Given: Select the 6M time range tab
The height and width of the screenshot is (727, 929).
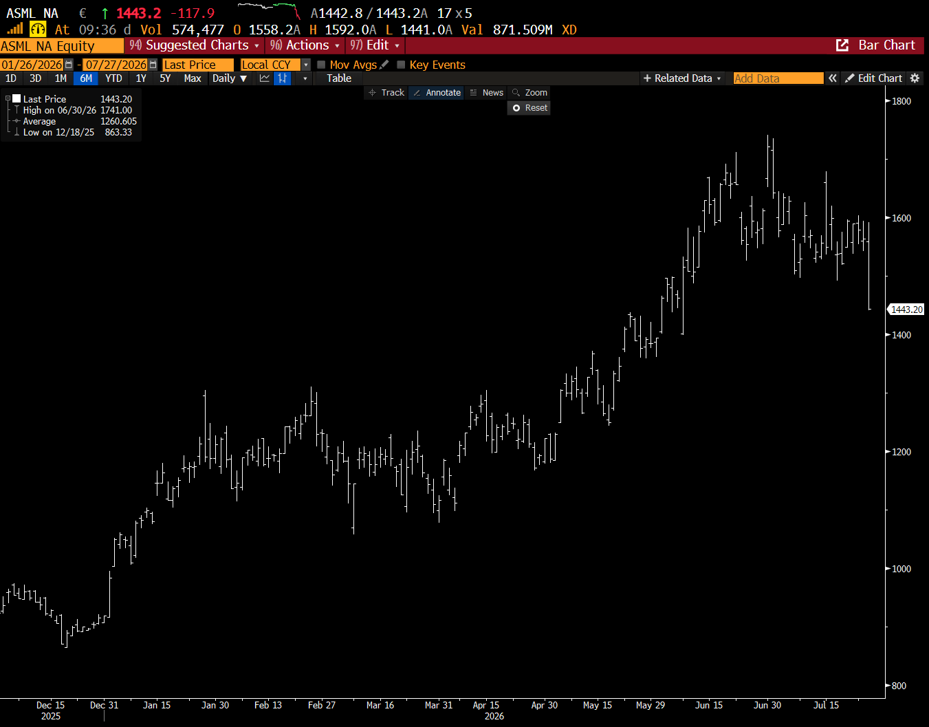Looking at the screenshot, I should 86,78.
